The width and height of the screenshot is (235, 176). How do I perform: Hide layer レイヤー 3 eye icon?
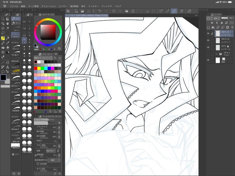point(208,33)
